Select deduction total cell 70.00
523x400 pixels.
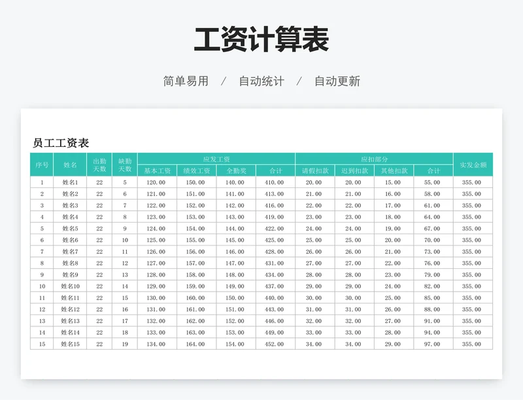(433, 239)
